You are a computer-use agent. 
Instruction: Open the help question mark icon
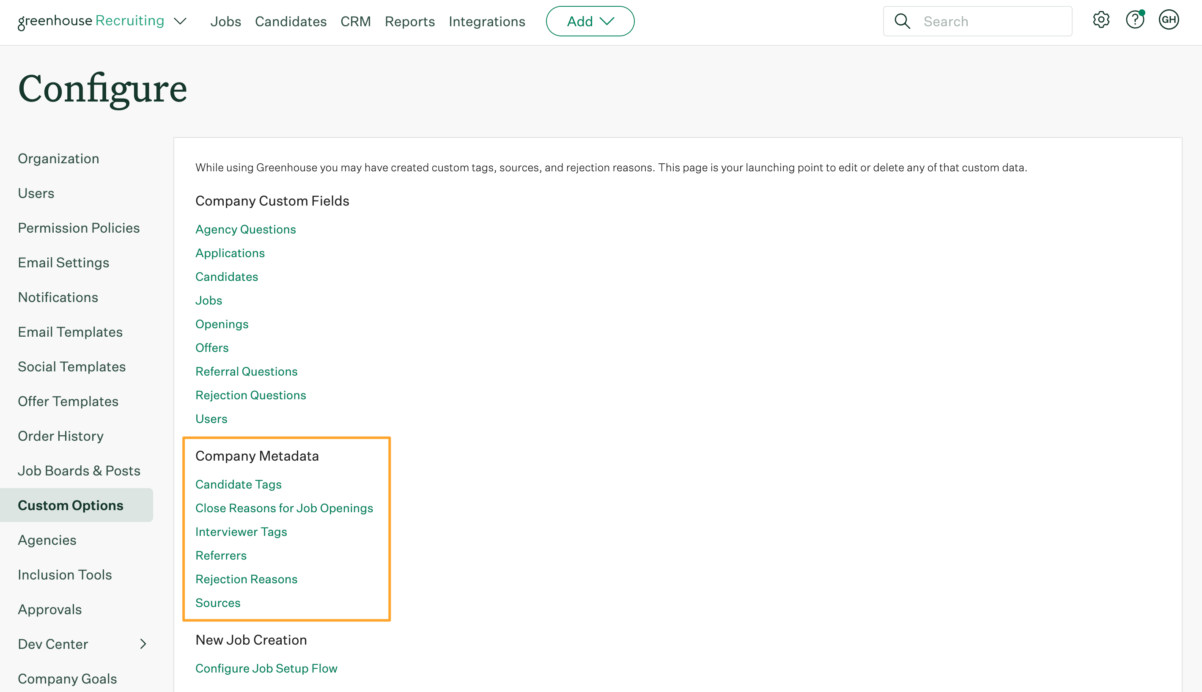pos(1135,20)
